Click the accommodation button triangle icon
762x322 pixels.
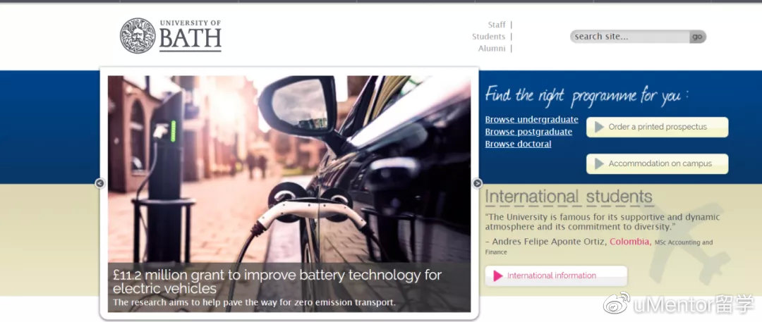coord(599,163)
